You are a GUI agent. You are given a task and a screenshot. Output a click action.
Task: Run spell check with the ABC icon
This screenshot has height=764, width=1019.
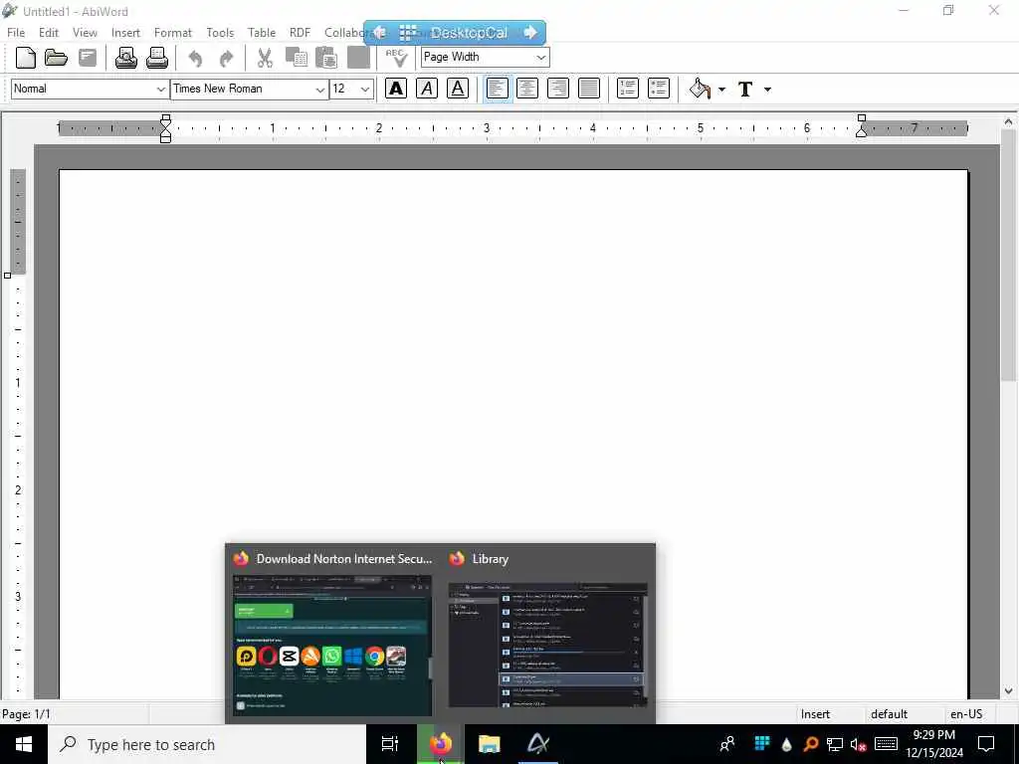point(396,58)
